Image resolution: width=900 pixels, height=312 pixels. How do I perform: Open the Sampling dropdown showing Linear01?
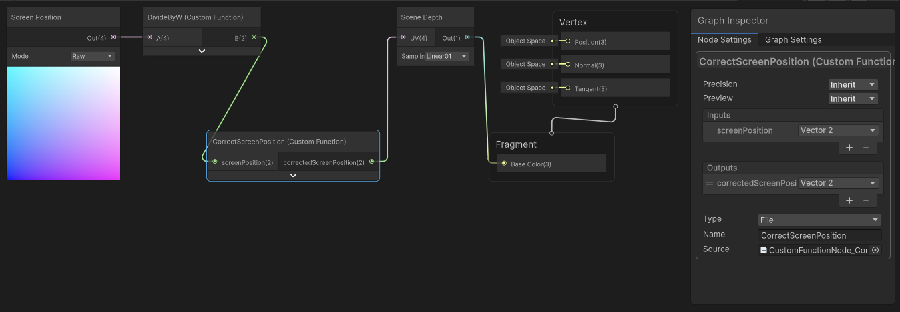tap(447, 57)
